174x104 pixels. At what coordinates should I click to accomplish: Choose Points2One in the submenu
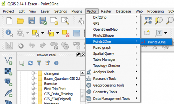click(x=156, y=42)
